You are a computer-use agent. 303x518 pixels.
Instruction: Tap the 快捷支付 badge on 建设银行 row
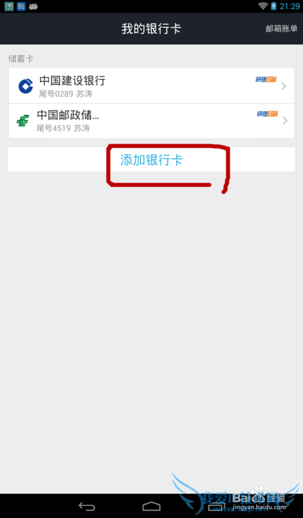coord(266,80)
